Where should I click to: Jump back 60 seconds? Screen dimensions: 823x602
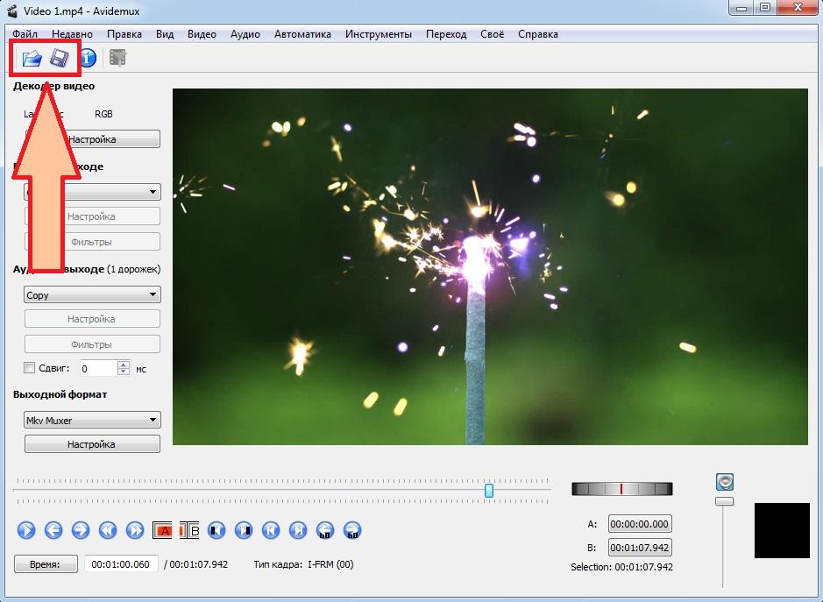[325, 530]
